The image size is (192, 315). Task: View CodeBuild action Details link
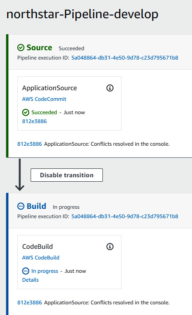click(30, 280)
